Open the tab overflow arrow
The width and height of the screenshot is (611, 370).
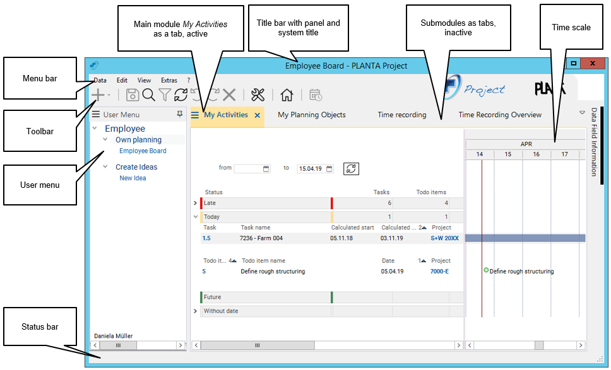click(x=582, y=112)
